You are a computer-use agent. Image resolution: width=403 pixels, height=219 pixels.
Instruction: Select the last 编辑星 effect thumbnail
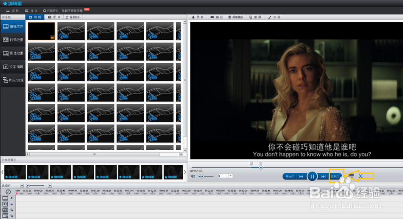point(173,172)
